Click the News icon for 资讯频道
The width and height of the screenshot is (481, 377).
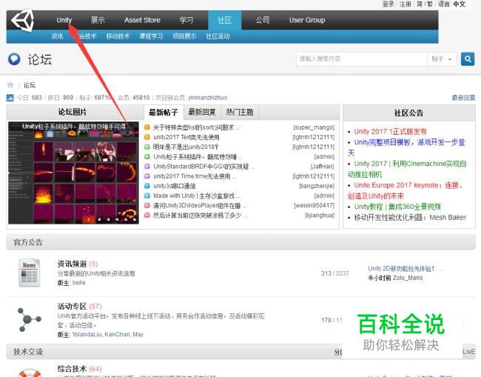29,273
